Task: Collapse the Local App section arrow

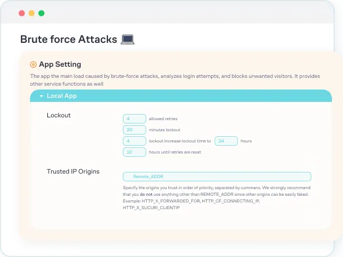Action: point(41,96)
